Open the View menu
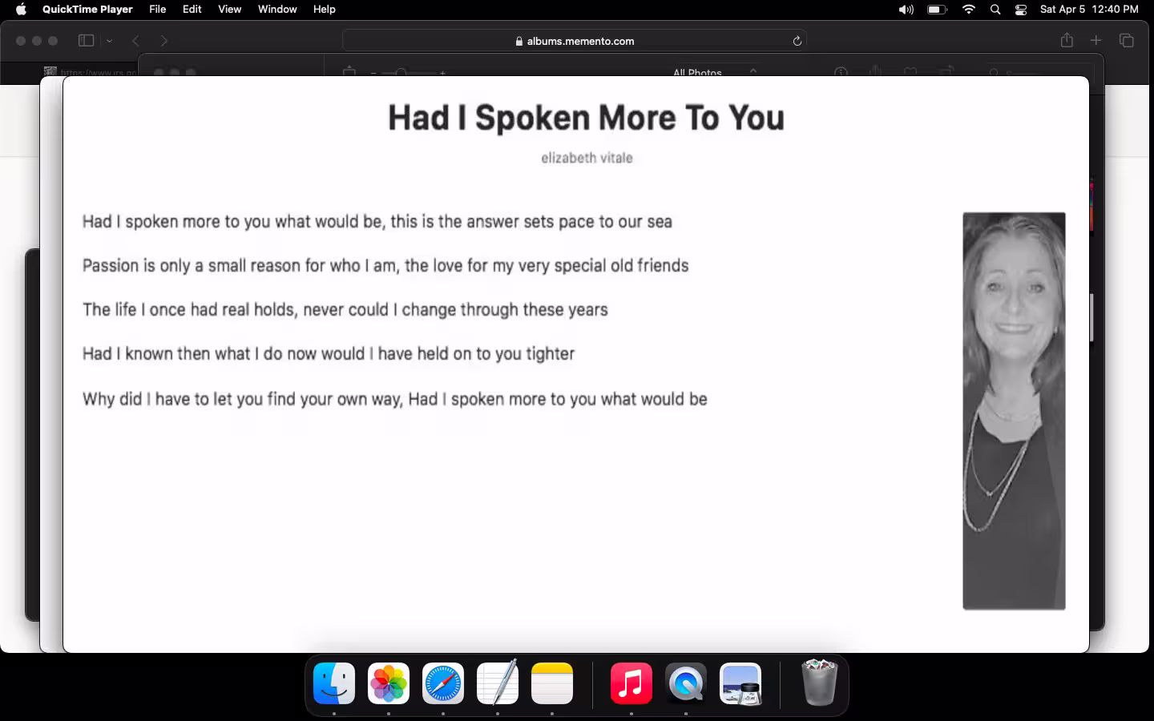The image size is (1154, 721). [230, 10]
